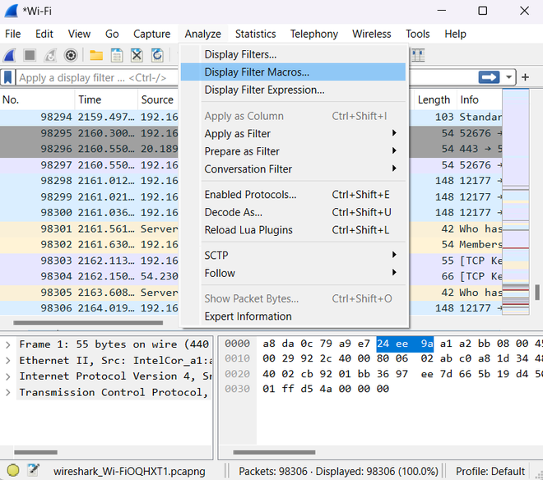Click the expert information yellow circle icon

[x=11, y=471]
